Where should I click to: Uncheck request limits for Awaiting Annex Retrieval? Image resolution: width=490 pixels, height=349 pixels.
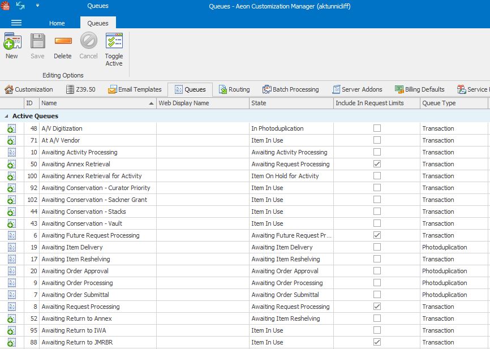[x=377, y=164]
